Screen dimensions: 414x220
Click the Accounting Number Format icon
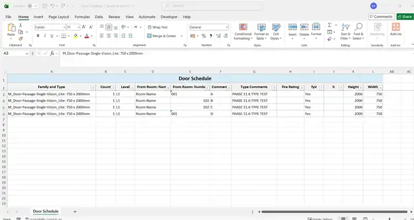coord(193,36)
